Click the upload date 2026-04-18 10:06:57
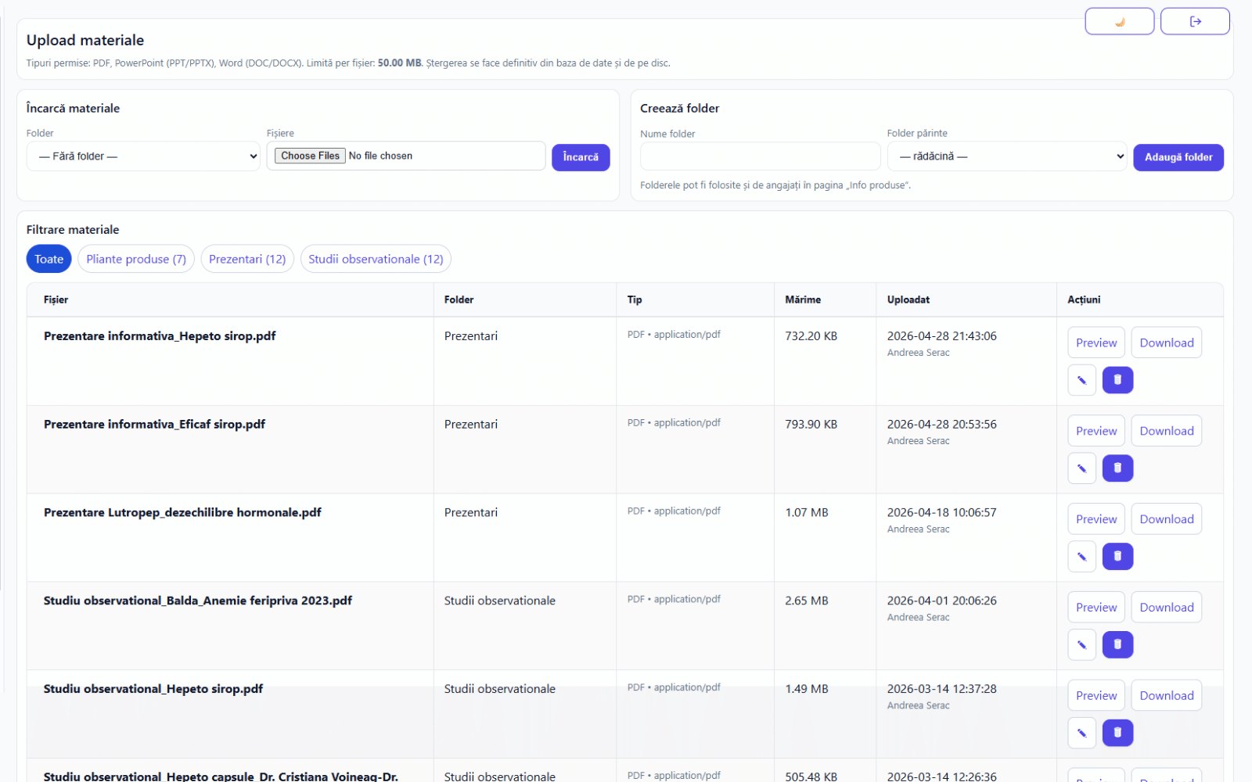The height and width of the screenshot is (782, 1252). coord(942,512)
